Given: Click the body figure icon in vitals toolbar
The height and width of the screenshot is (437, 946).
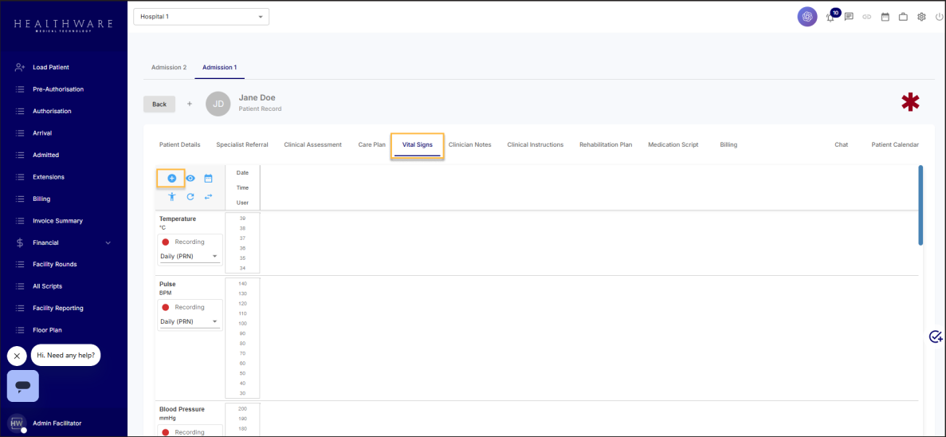Looking at the screenshot, I should (x=171, y=196).
